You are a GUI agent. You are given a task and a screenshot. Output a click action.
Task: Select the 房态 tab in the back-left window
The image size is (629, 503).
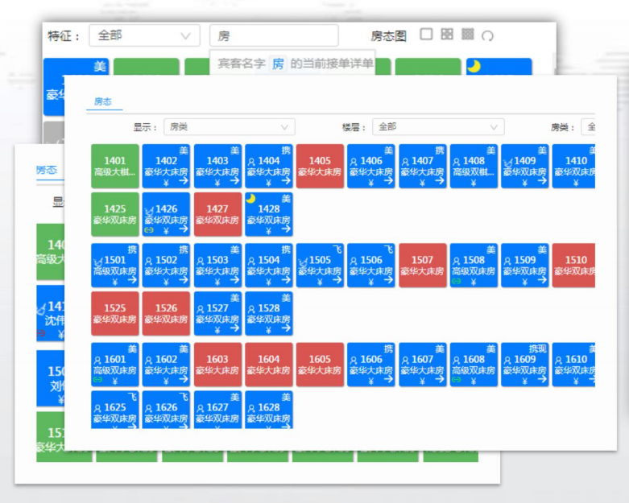(46, 170)
